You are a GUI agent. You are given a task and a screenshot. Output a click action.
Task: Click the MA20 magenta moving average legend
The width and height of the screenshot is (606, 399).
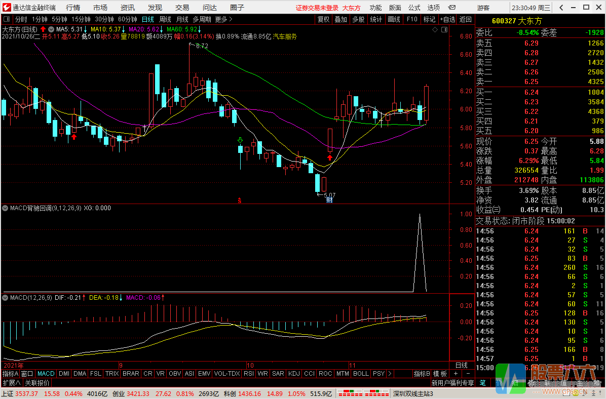[x=146, y=29]
